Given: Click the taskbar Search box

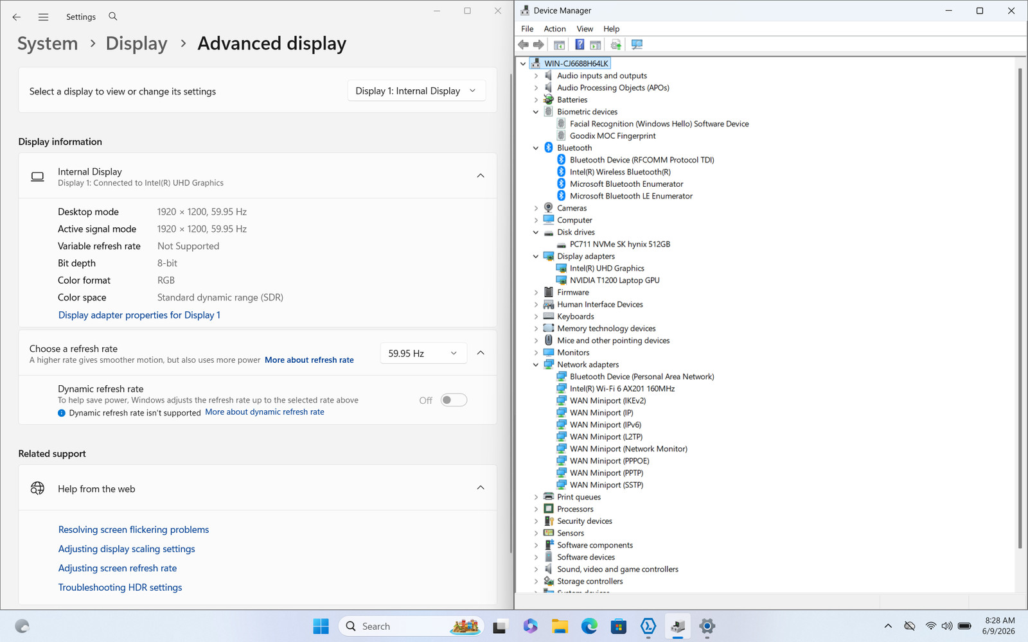Looking at the screenshot, I should pos(411,626).
